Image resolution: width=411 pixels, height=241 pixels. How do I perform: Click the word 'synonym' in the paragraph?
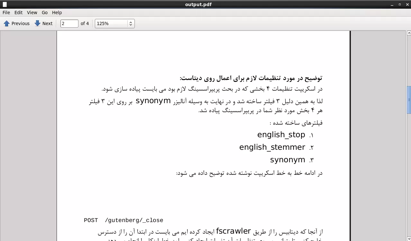coord(153,101)
